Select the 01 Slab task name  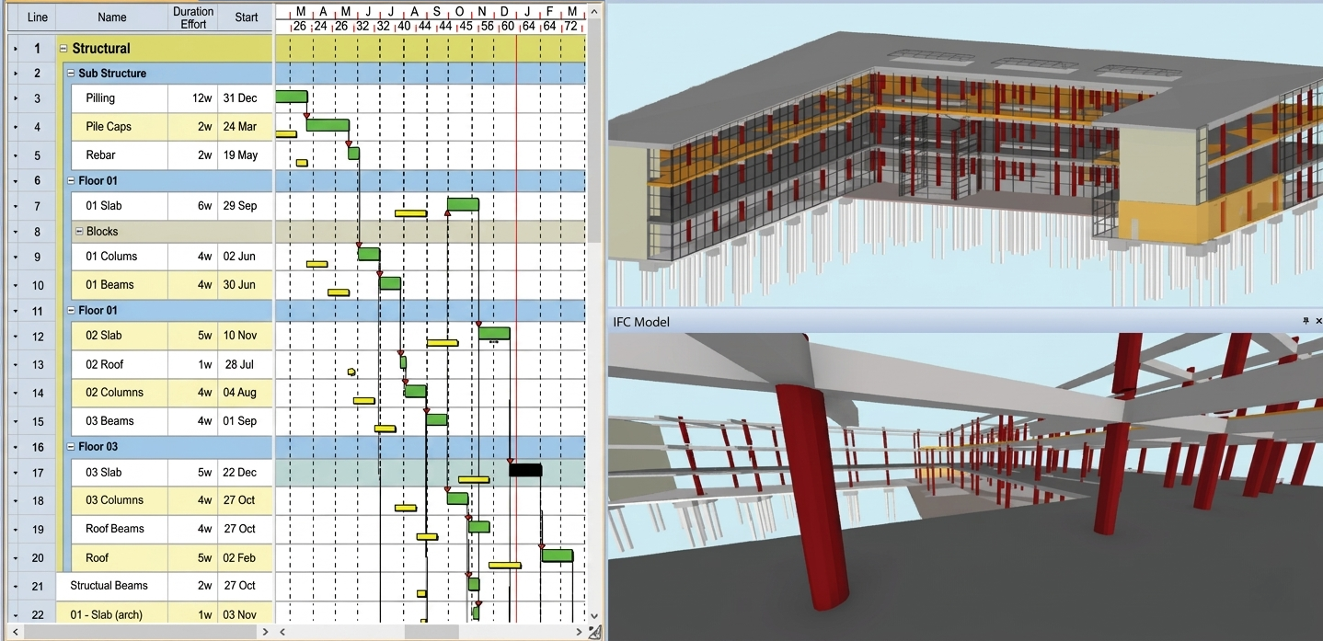[x=104, y=206]
